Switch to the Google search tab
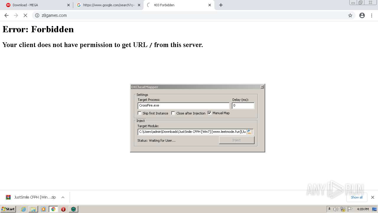Image resolution: width=378 pixels, height=213 pixels. [x=108, y=5]
